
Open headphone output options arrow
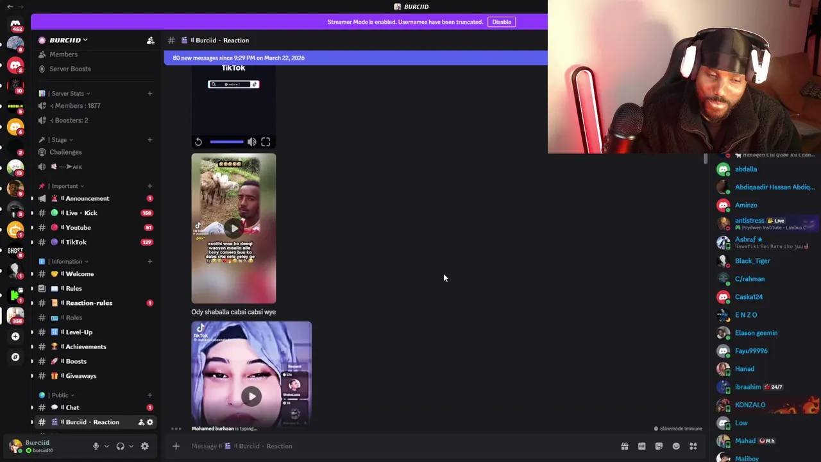[131, 446]
